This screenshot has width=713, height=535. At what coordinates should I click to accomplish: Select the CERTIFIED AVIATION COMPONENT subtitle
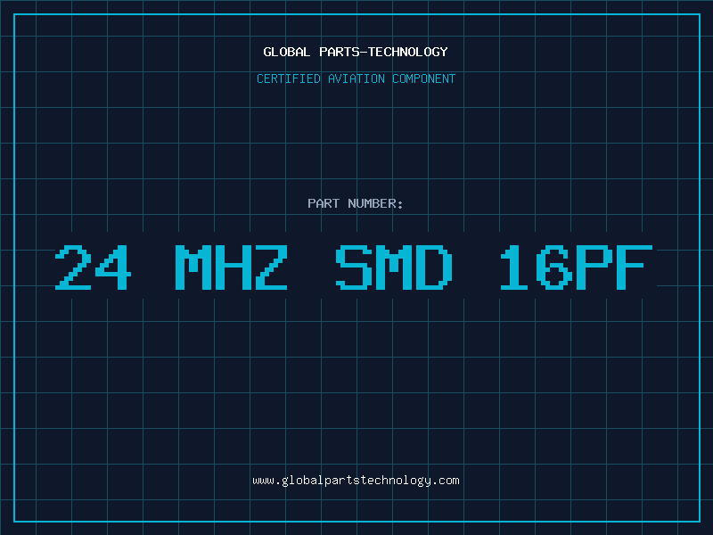(356, 78)
